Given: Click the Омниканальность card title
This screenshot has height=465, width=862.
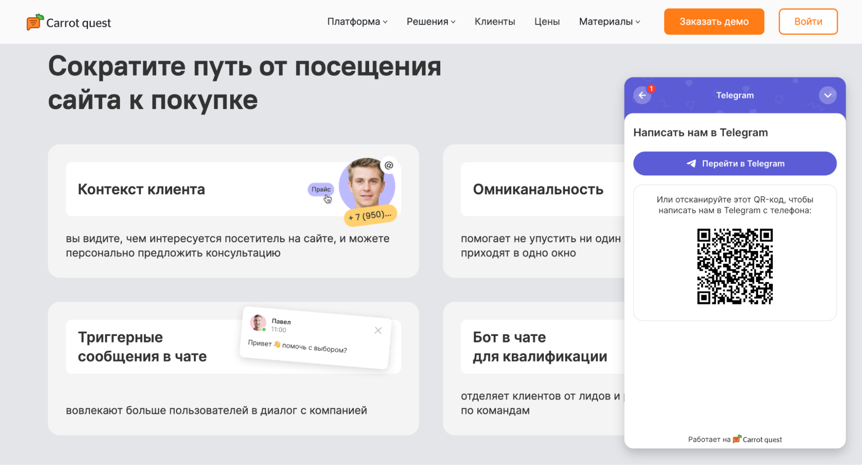Looking at the screenshot, I should click(538, 189).
